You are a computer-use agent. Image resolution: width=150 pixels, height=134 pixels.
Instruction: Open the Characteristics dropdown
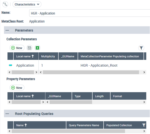pos(27,4)
